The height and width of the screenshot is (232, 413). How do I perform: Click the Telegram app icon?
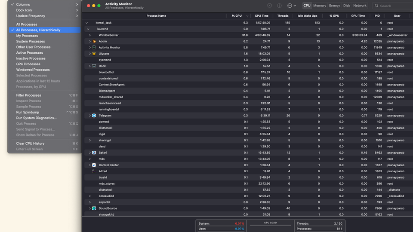[x=94, y=116]
